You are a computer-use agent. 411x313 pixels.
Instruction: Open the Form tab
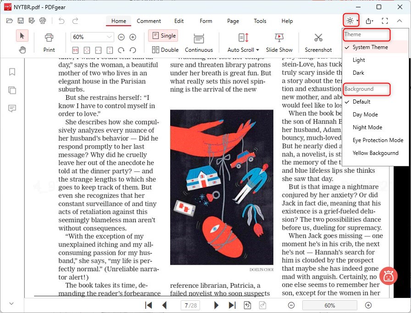click(x=206, y=21)
